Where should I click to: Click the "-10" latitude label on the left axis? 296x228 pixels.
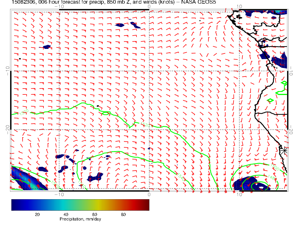point(8,71)
